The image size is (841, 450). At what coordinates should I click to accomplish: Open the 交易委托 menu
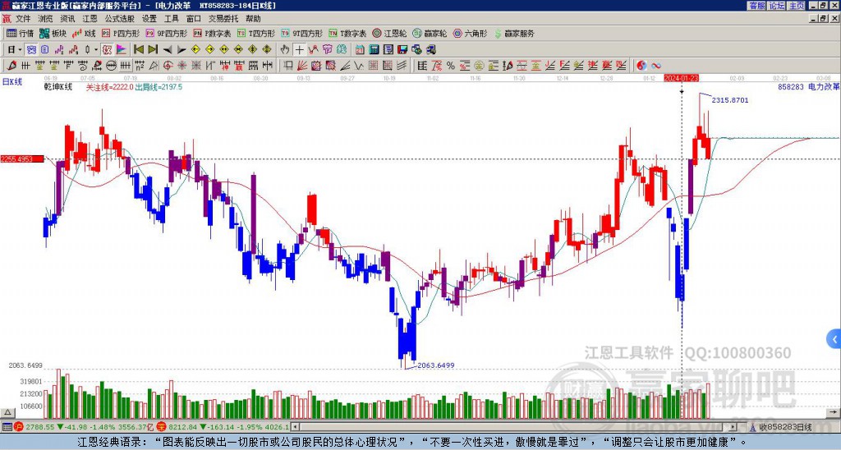(223, 19)
